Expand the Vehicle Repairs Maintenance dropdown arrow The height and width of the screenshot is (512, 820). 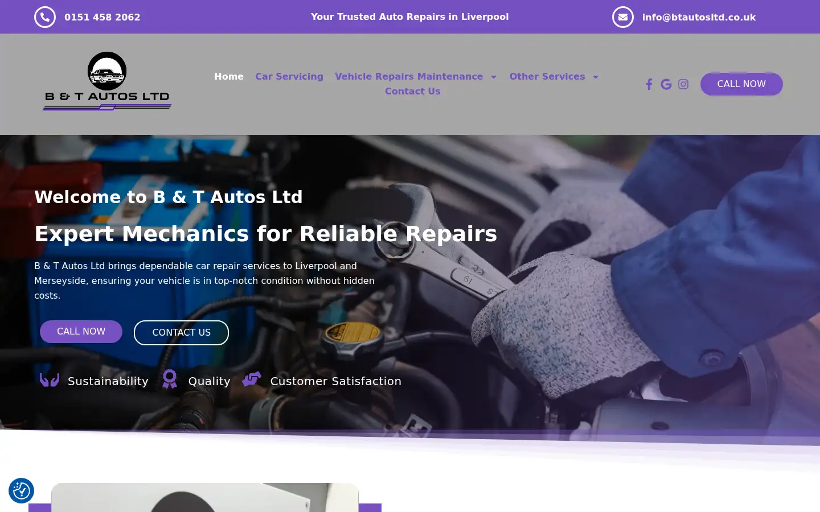tap(494, 77)
